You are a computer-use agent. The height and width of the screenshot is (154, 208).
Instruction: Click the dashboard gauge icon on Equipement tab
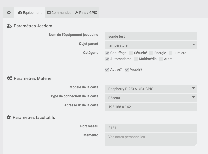click(20, 13)
